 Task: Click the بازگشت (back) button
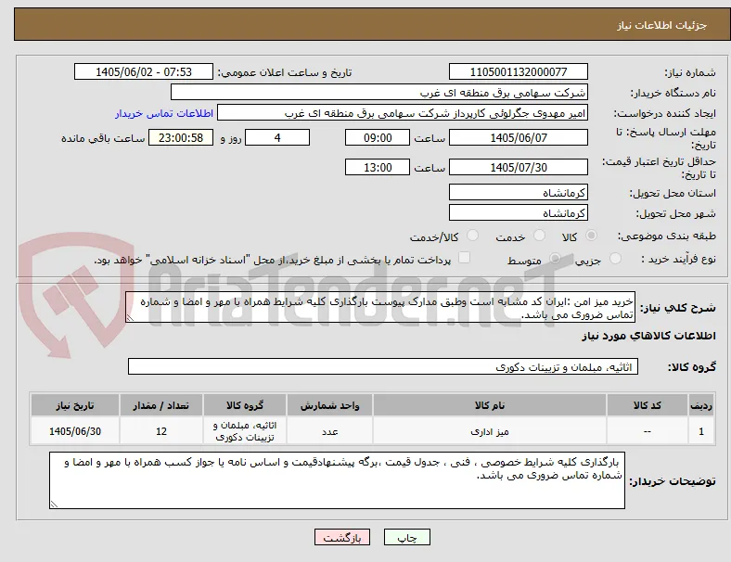pos(342,537)
